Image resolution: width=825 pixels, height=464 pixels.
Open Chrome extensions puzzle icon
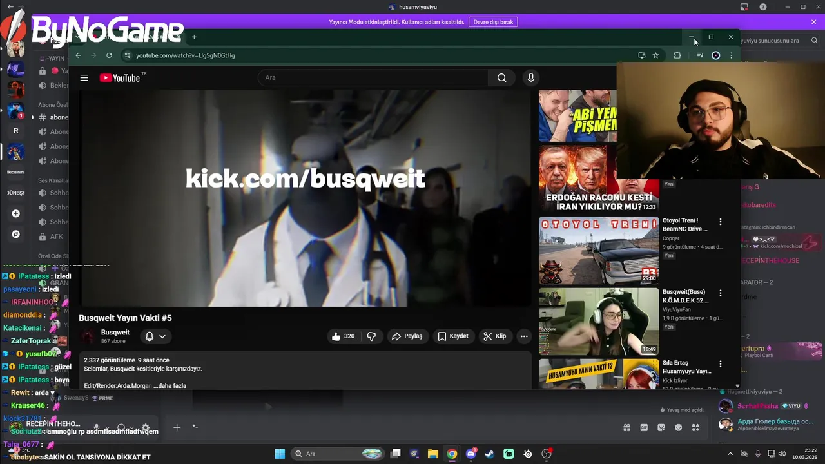click(x=677, y=55)
